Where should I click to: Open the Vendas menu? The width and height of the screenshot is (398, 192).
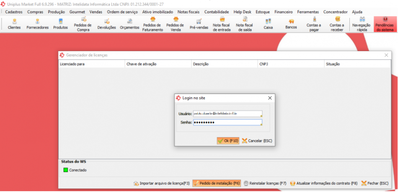pos(96,12)
